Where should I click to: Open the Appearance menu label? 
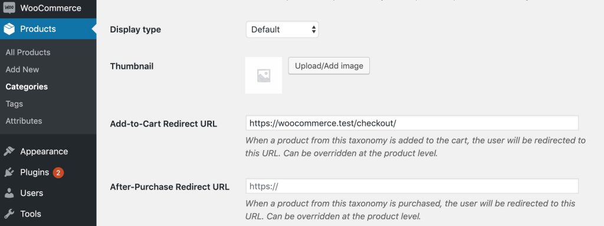pyautogui.click(x=44, y=151)
